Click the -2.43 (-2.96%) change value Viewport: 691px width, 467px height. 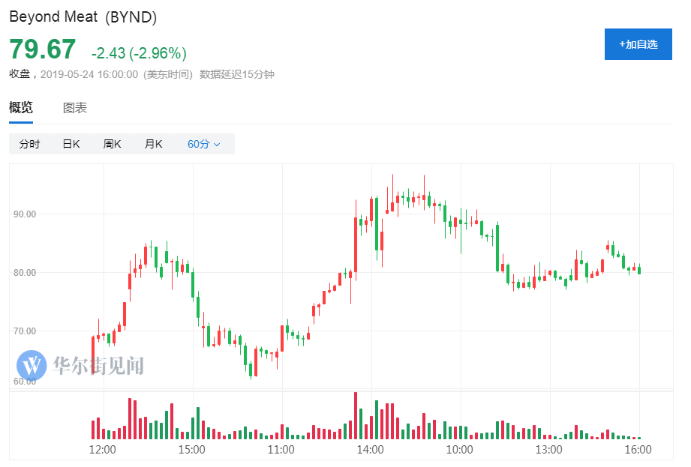139,53
